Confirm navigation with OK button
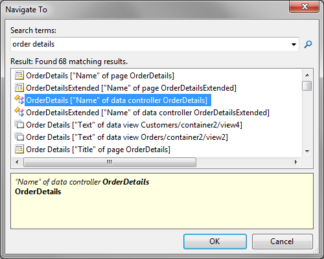 point(215,242)
